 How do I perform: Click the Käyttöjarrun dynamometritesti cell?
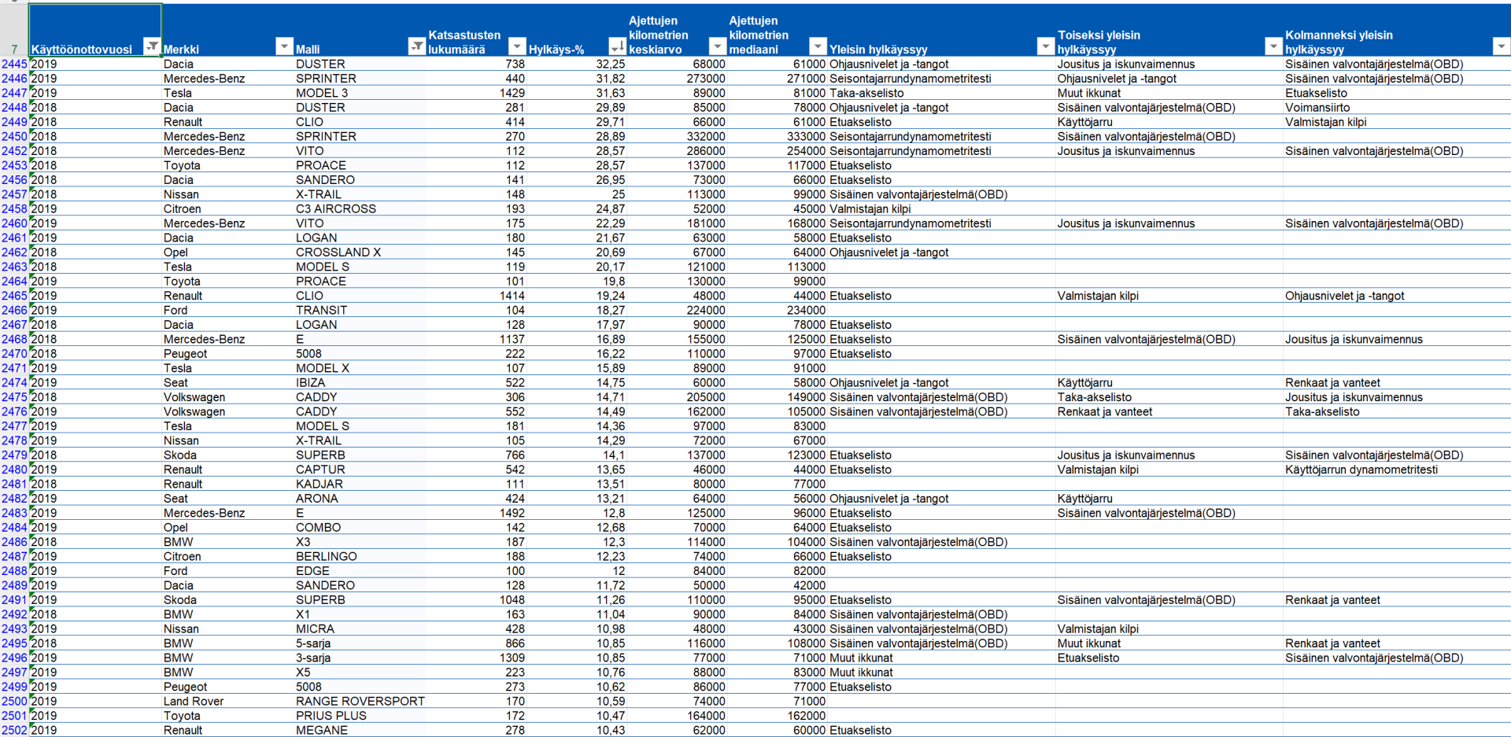coord(1361,470)
